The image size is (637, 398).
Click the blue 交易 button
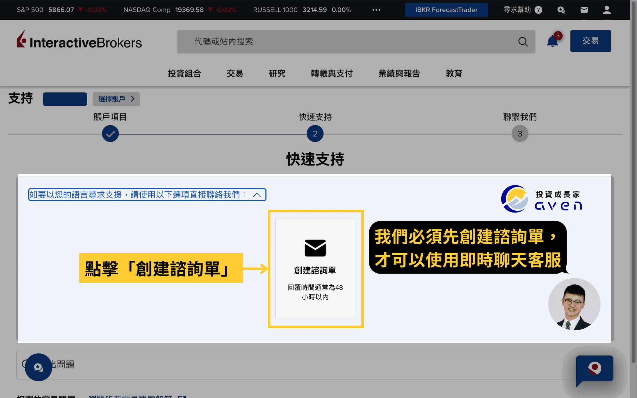pos(590,41)
